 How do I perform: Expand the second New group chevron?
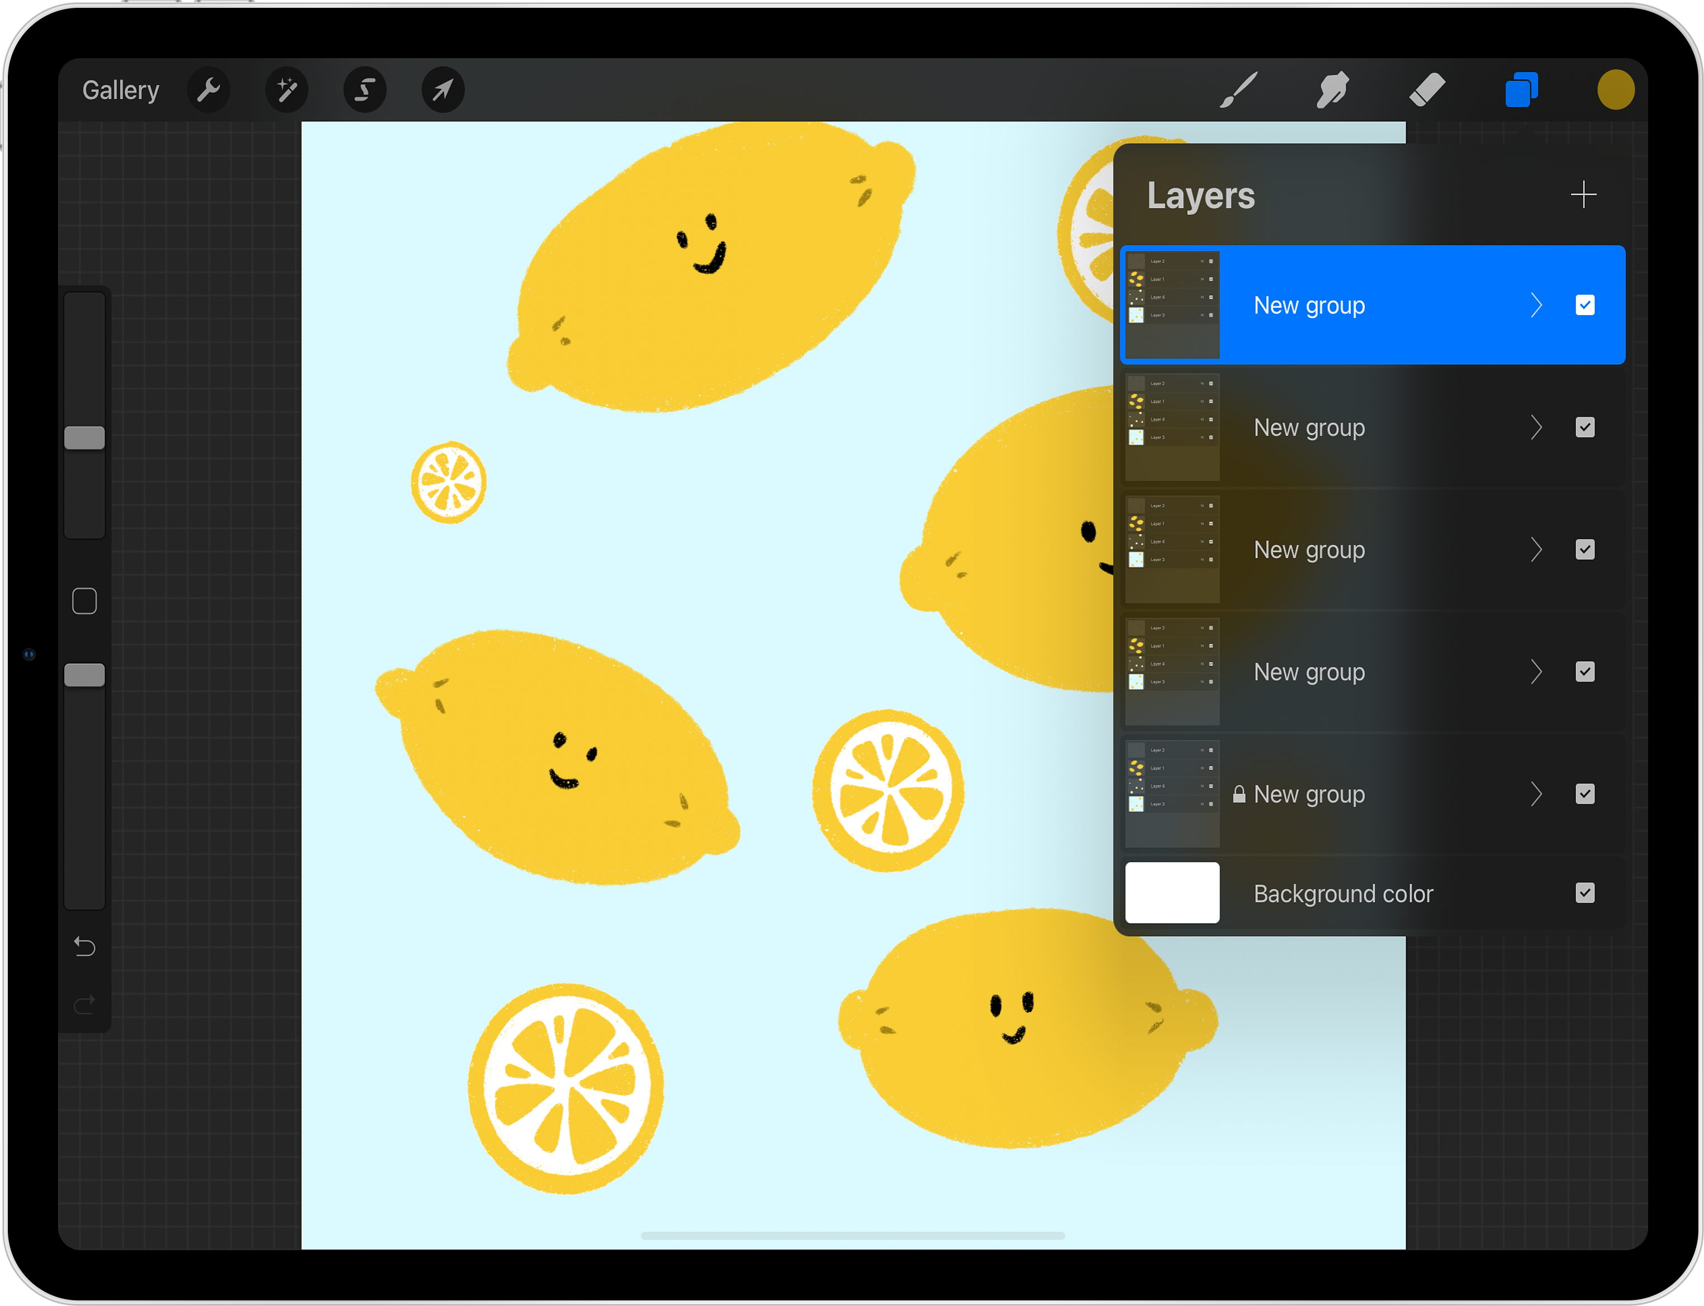coord(1536,428)
